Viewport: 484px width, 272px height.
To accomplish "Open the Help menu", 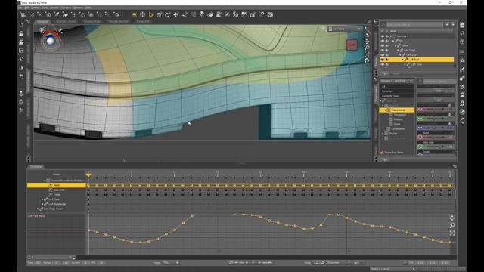I will pyautogui.click(x=88, y=8).
